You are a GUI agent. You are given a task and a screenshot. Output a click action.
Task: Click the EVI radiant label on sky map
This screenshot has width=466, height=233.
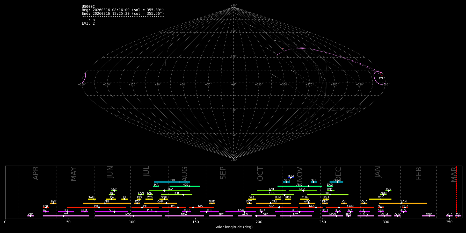point(381,78)
